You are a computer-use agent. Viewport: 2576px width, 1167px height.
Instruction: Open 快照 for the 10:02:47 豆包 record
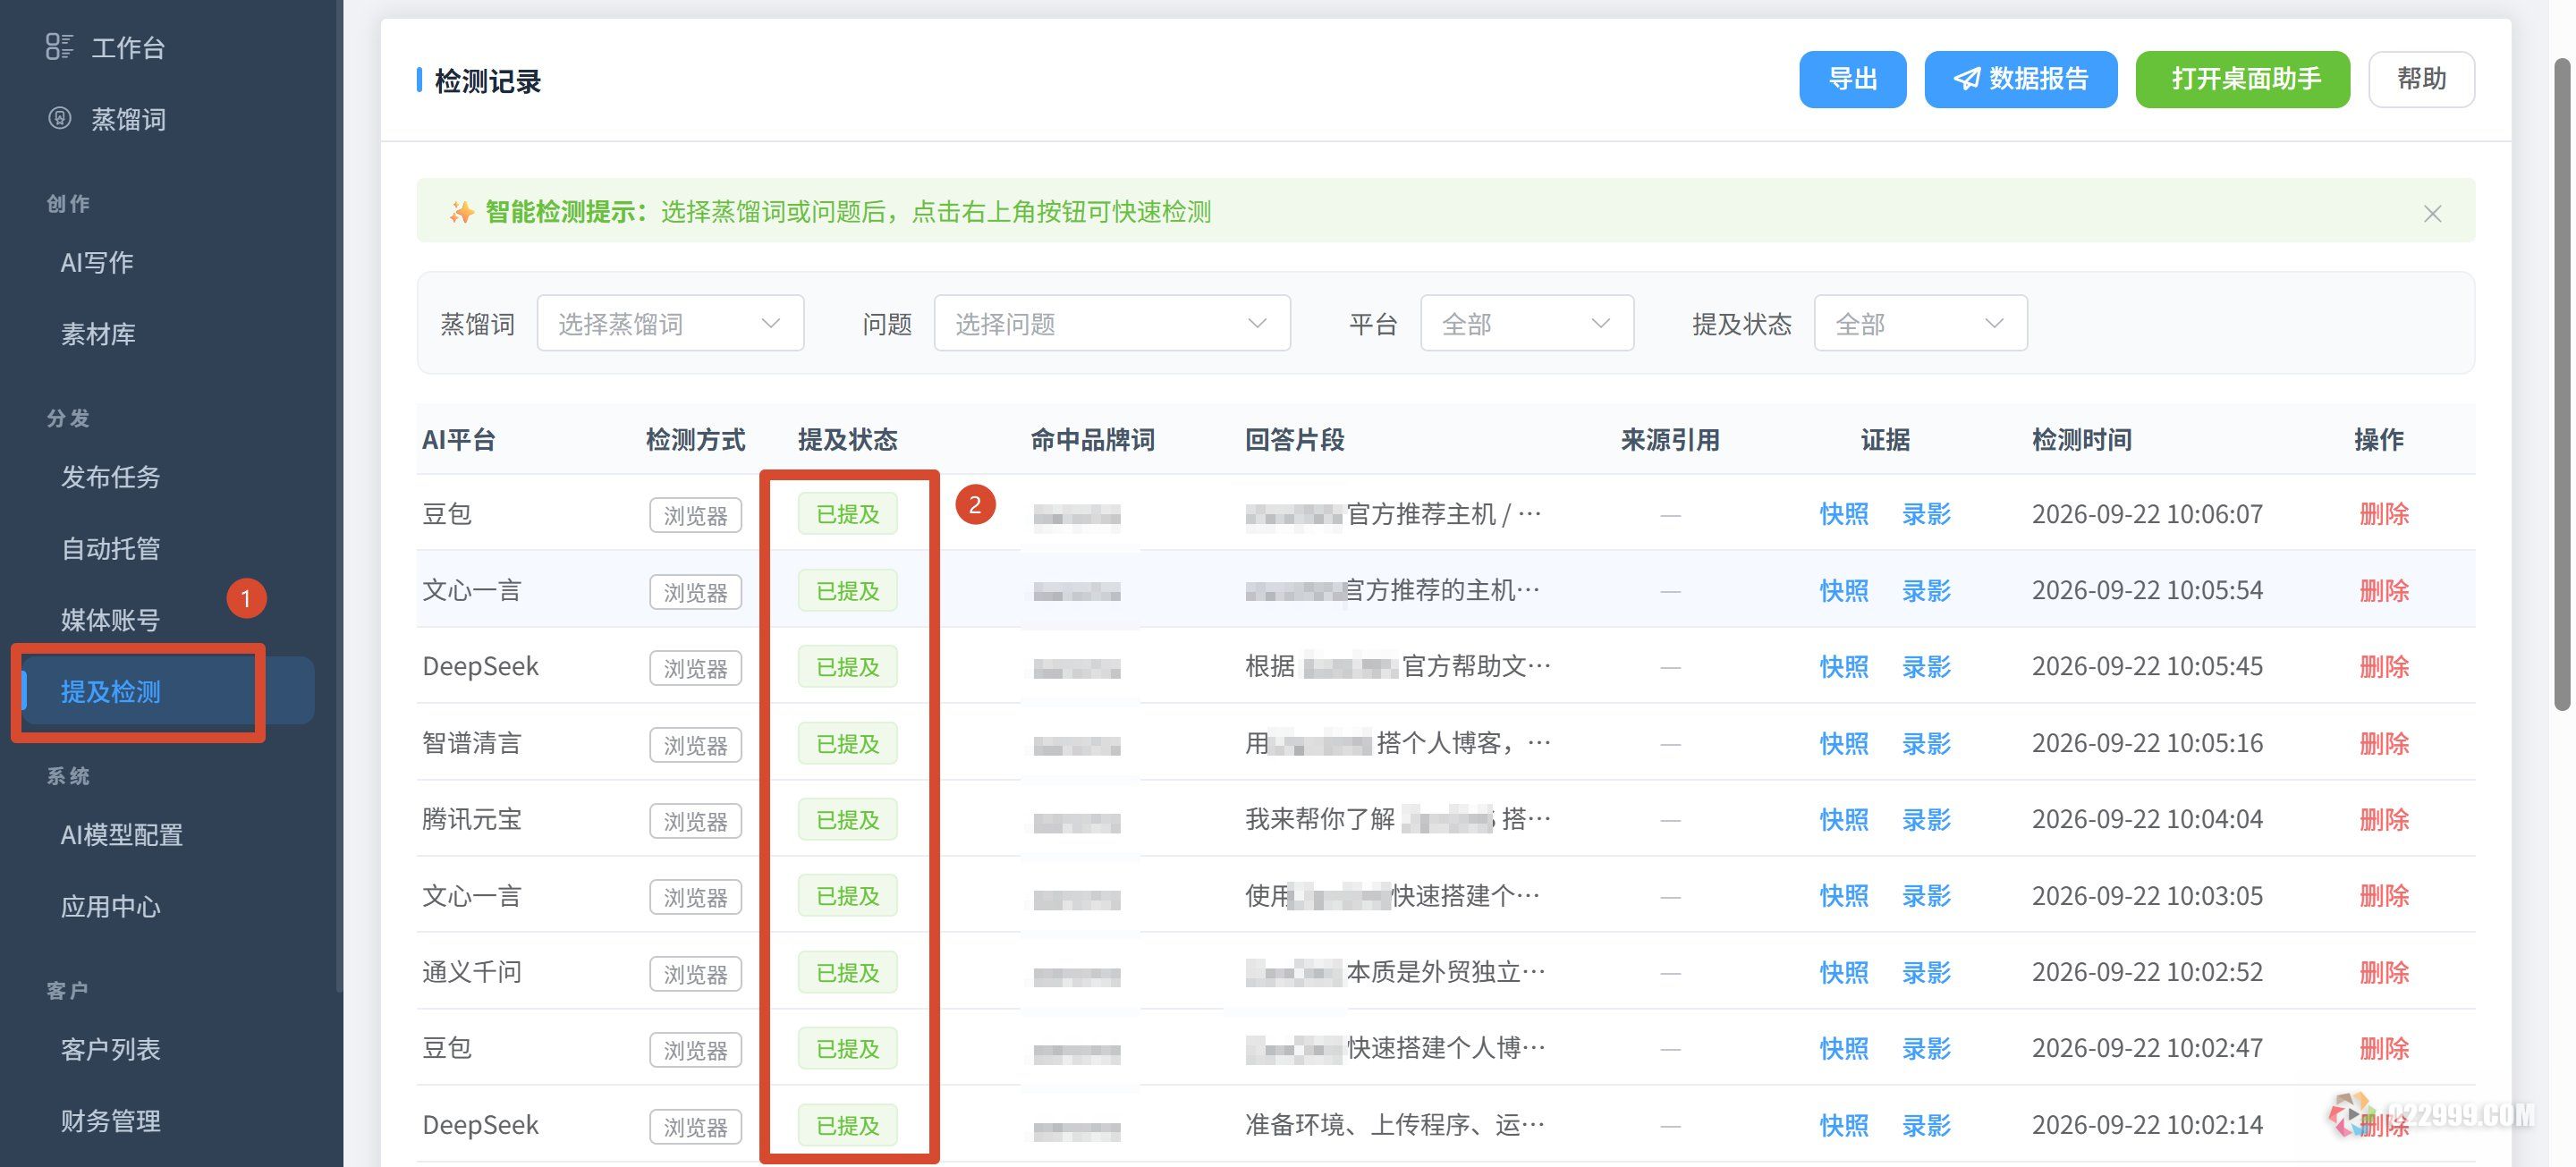[x=1843, y=1048]
